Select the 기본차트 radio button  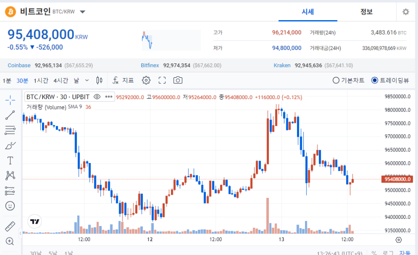[x=336, y=80]
